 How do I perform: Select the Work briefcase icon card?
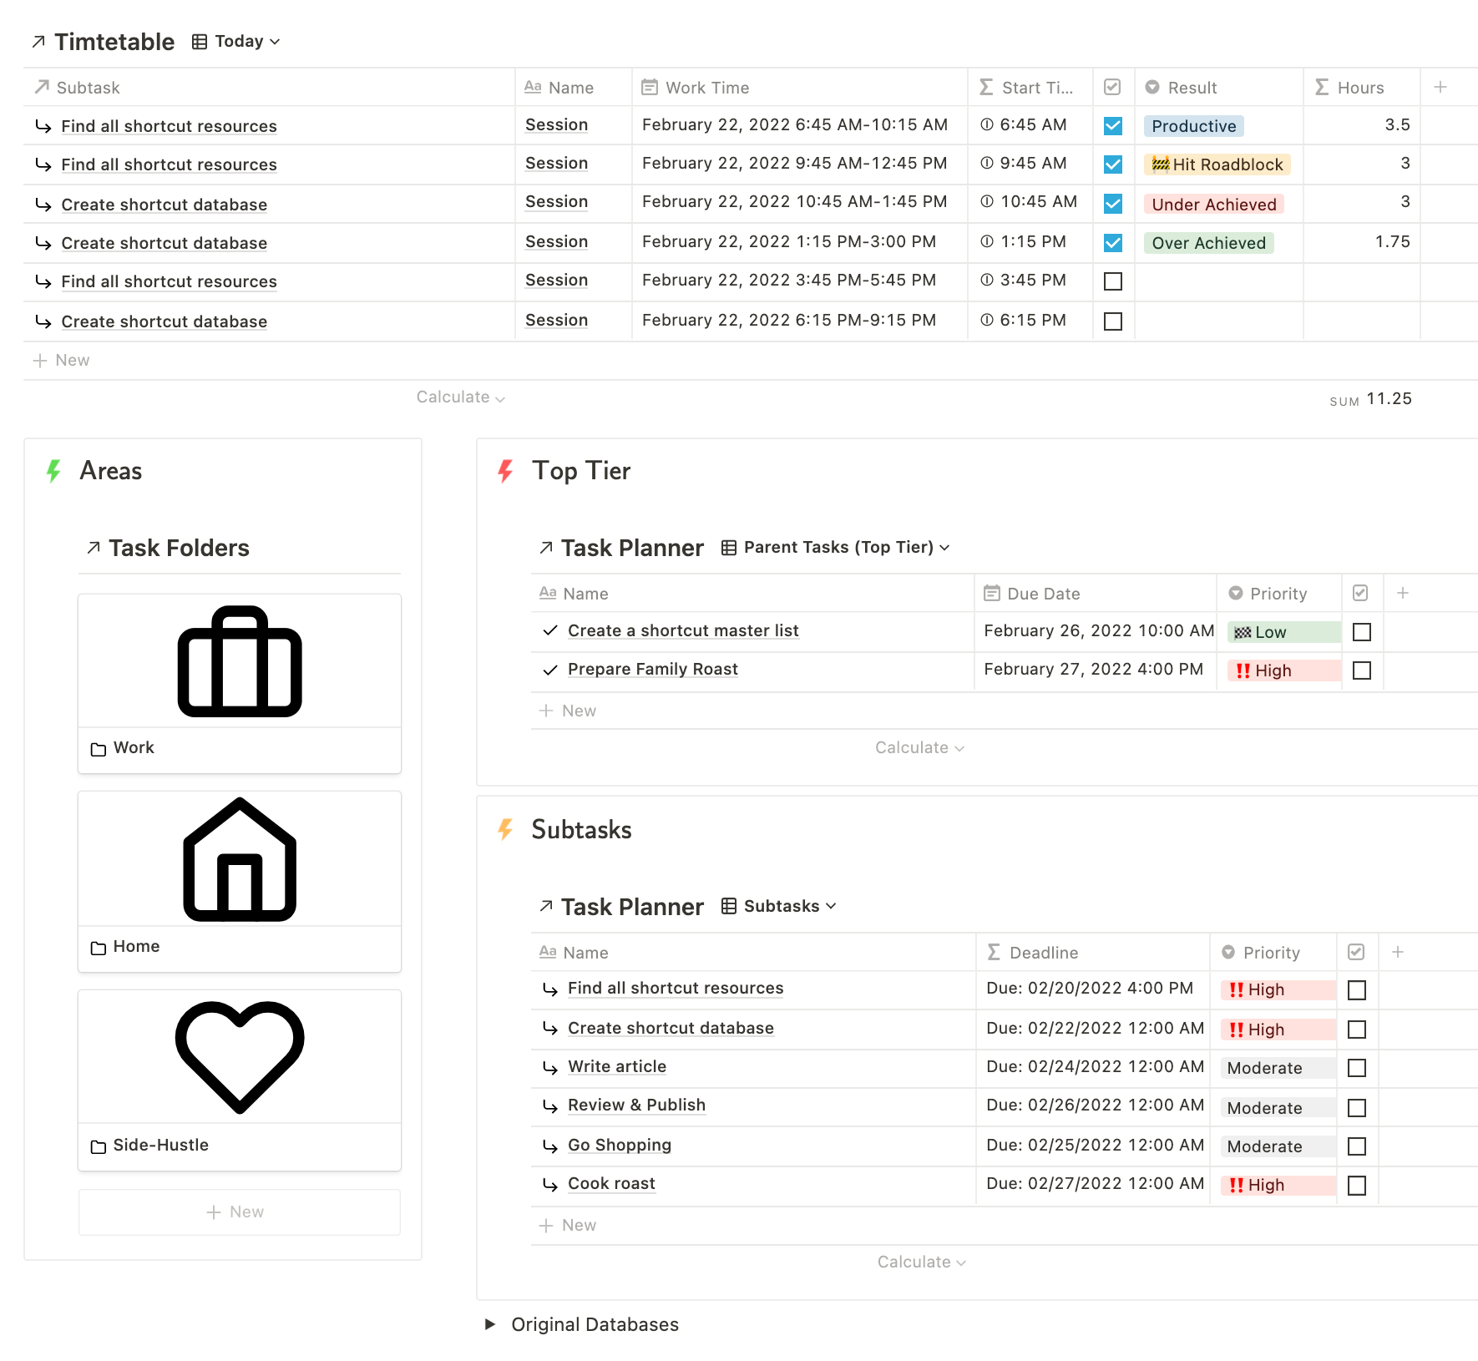pyautogui.click(x=239, y=660)
